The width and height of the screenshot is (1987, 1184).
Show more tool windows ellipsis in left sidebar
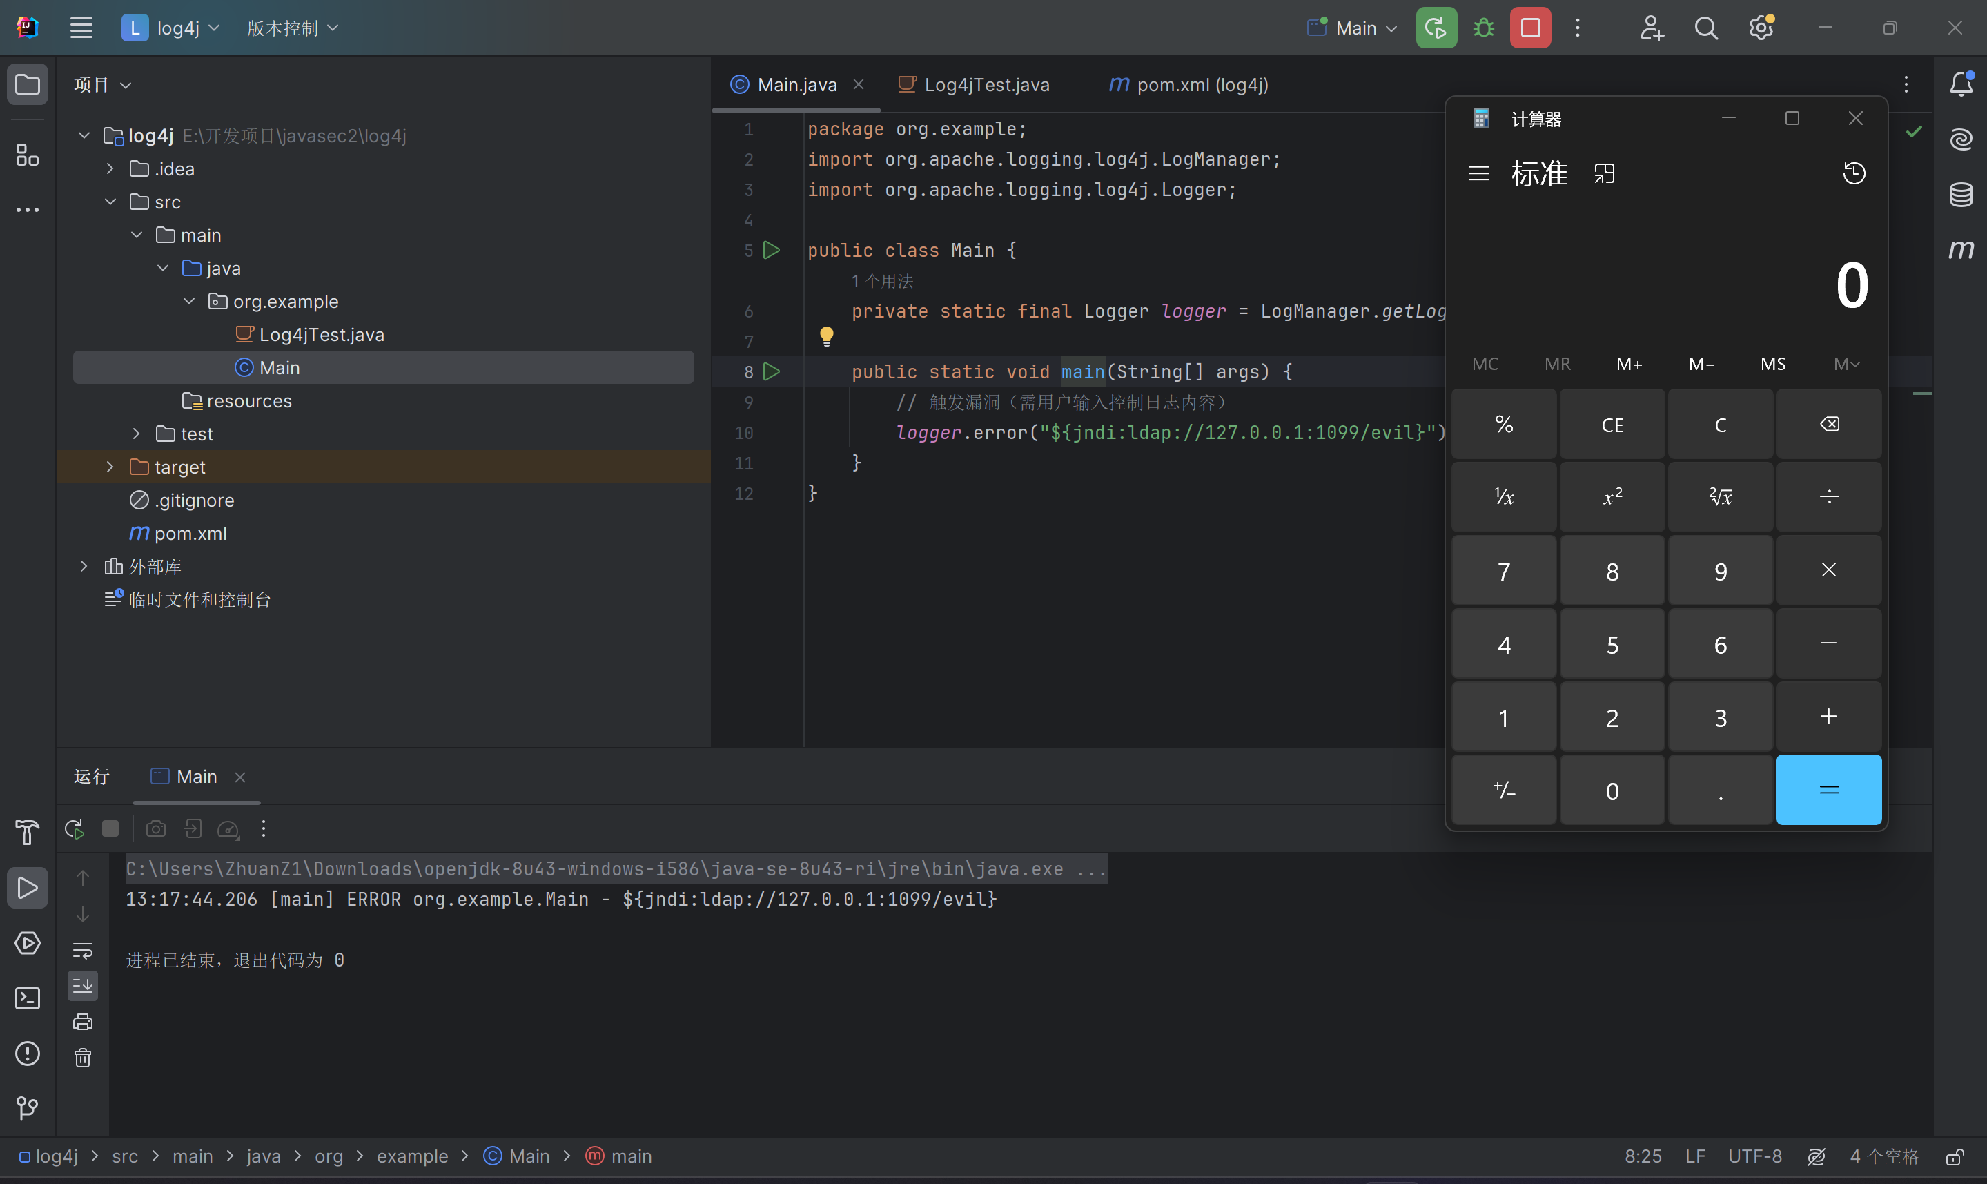pyautogui.click(x=28, y=210)
